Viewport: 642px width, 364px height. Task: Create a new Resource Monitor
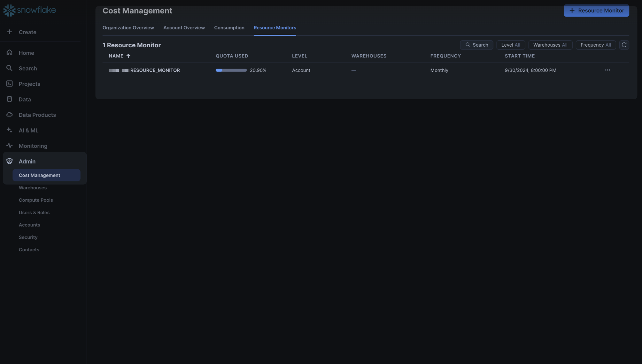[x=596, y=11]
